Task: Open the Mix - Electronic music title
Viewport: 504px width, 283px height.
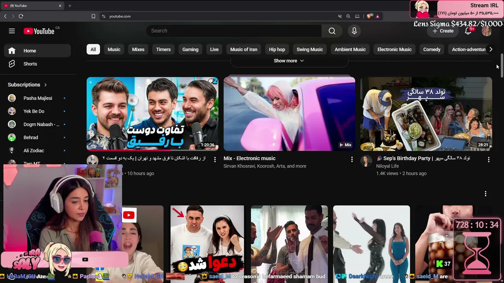Action: pos(250,158)
